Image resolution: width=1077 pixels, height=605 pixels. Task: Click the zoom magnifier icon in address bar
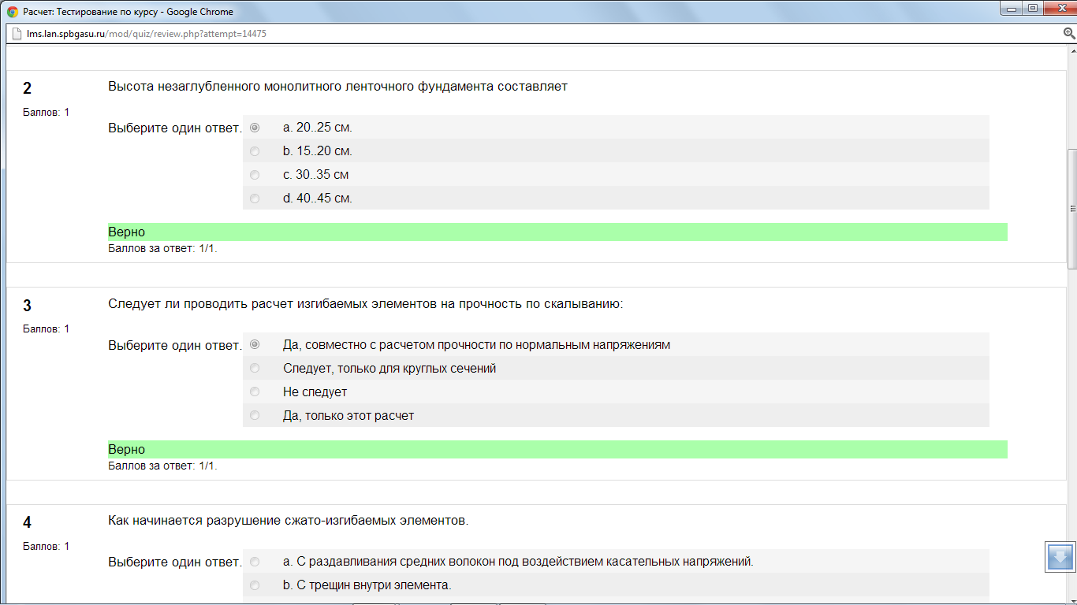(x=1069, y=34)
